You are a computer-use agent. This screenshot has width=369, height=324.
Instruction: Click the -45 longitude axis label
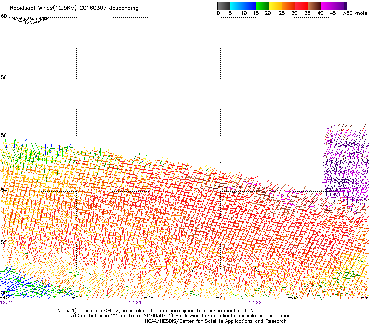(4, 298)
